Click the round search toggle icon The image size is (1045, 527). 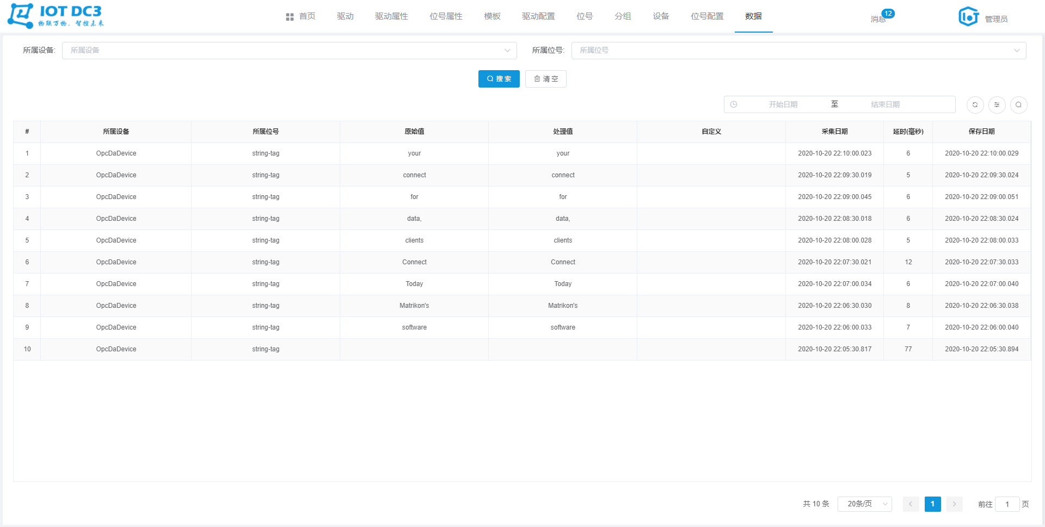point(1018,104)
